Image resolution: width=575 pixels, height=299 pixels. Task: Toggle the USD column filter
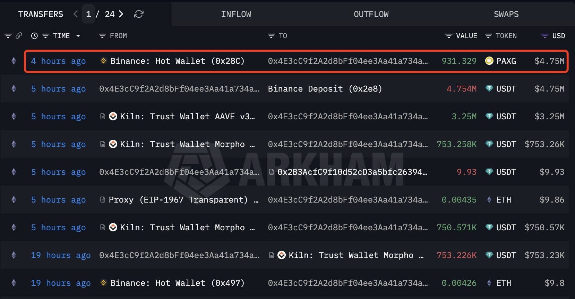coord(545,36)
